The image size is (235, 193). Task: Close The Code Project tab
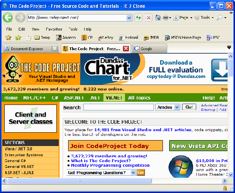click(x=126, y=49)
